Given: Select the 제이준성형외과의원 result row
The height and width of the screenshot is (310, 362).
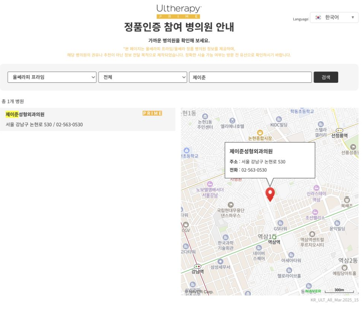Looking at the screenshot, I should [87, 119].
